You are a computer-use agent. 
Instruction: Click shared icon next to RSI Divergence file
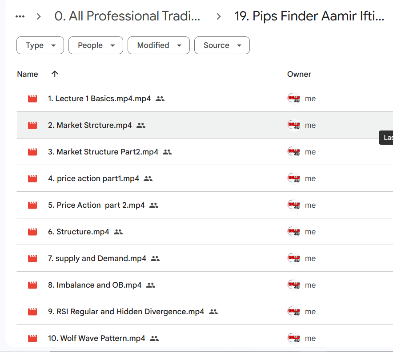pos(213,312)
